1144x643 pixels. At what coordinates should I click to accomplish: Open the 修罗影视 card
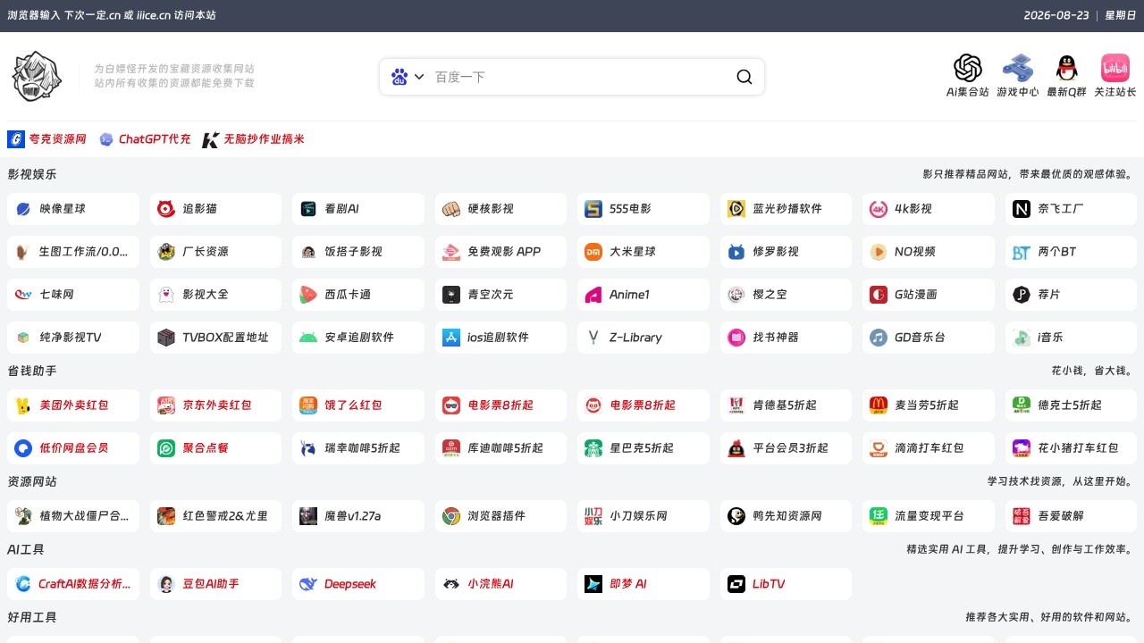pyautogui.click(x=786, y=252)
